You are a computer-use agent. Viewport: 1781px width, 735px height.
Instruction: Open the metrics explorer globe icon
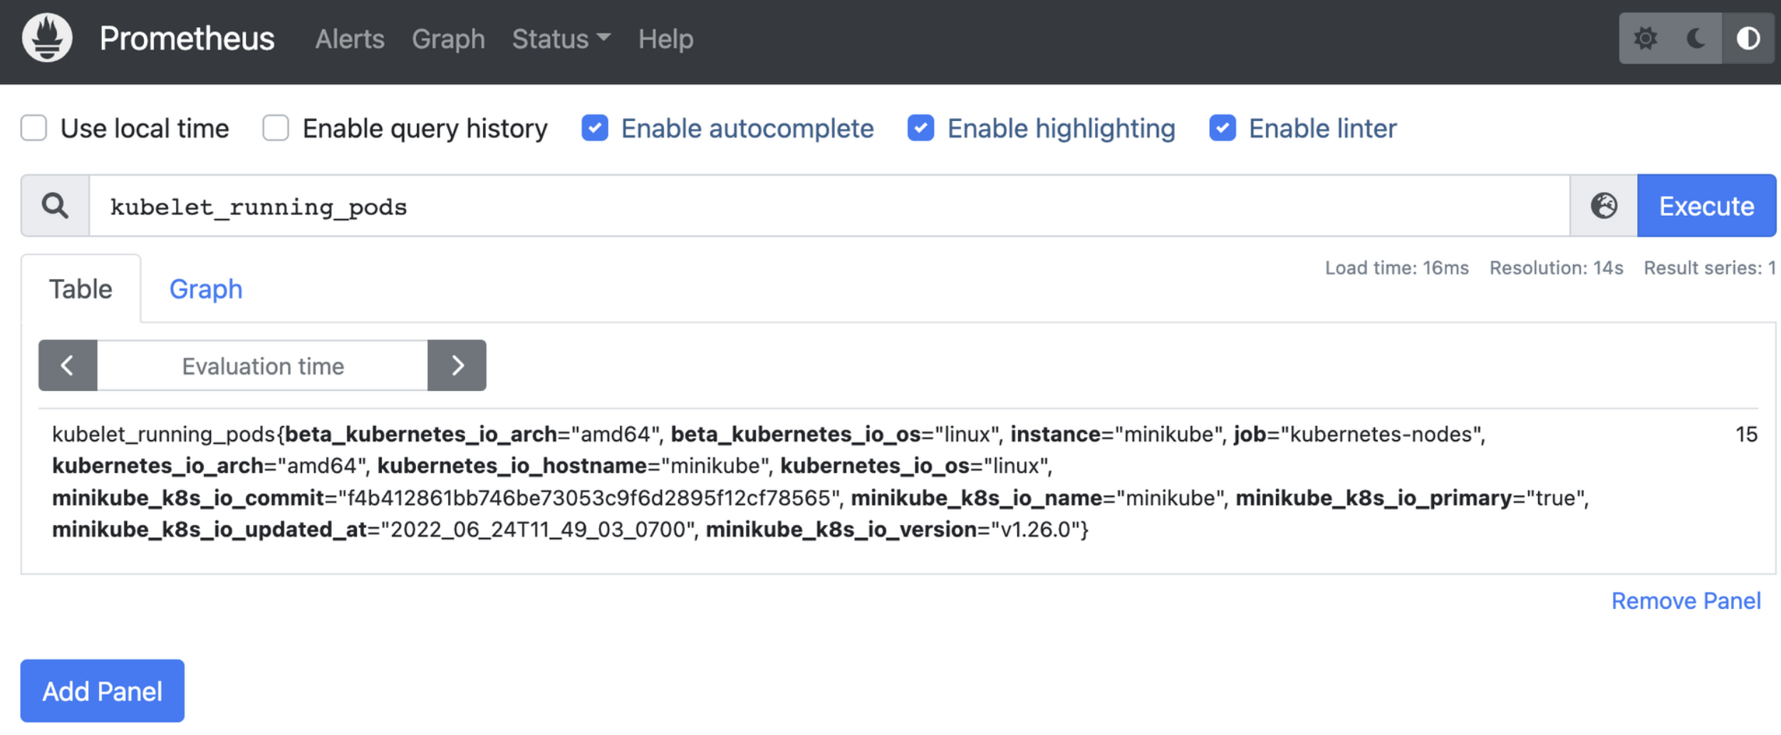tap(1604, 206)
